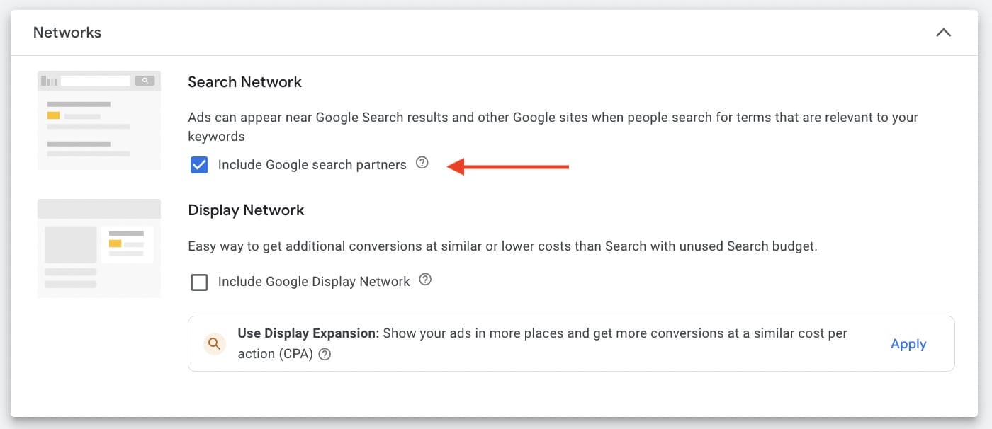The height and width of the screenshot is (429, 992).
Task: Click the Display Network heading text
Action: tap(246, 210)
